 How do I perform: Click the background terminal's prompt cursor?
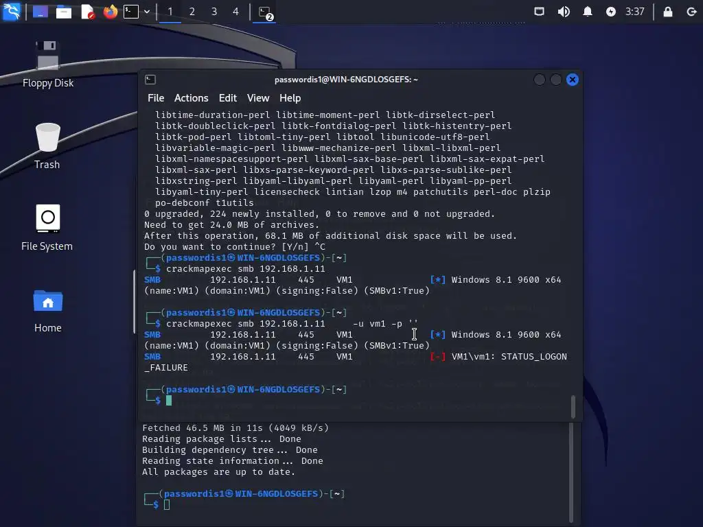point(167,504)
